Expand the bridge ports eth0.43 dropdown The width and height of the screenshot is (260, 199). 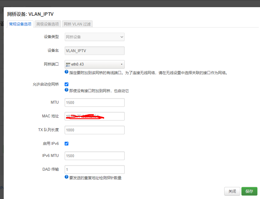94,64
